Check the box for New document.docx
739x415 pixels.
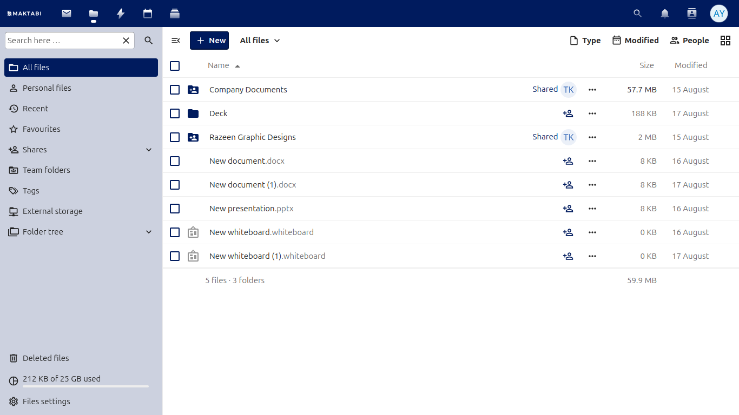175,161
